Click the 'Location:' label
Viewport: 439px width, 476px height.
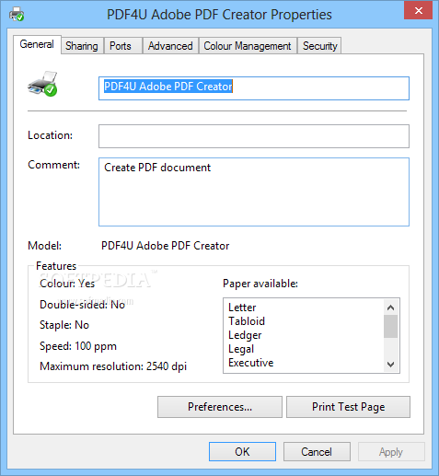coord(51,135)
